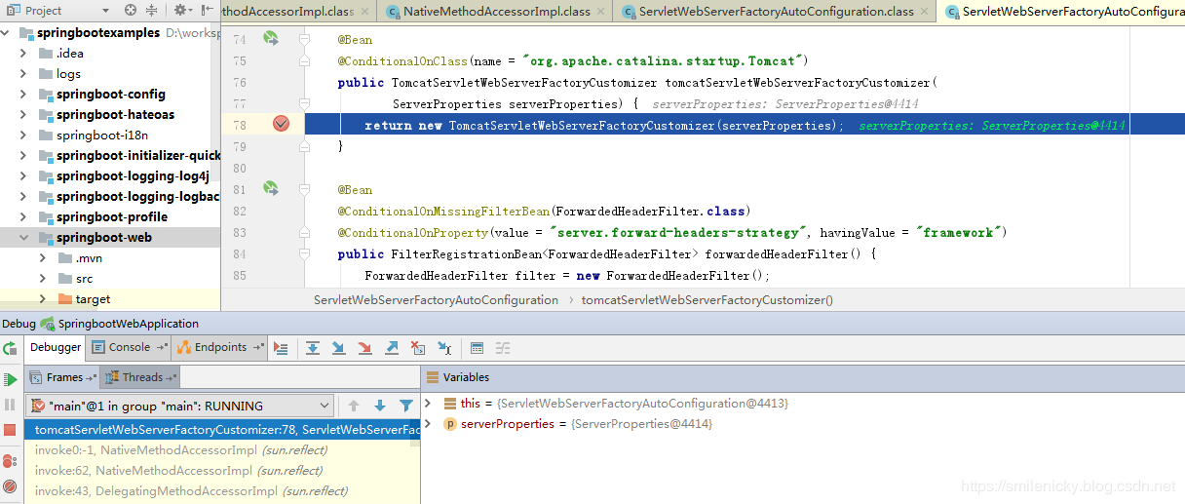Toggle frames filter funnel icon
The image size is (1185, 504).
(x=406, y=406)
